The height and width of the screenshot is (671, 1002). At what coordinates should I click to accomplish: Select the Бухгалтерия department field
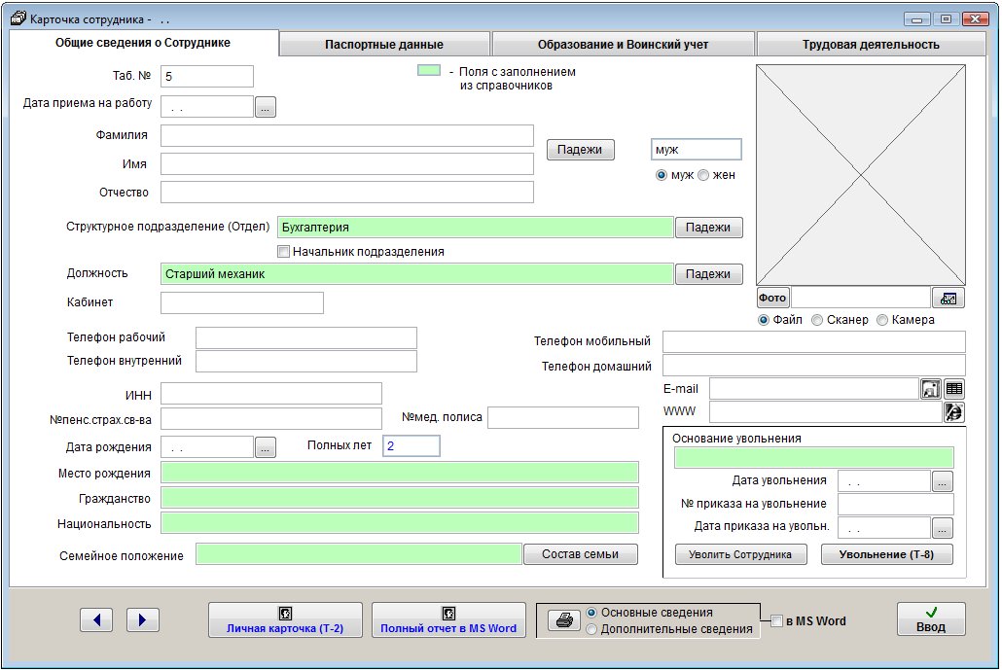476,228
